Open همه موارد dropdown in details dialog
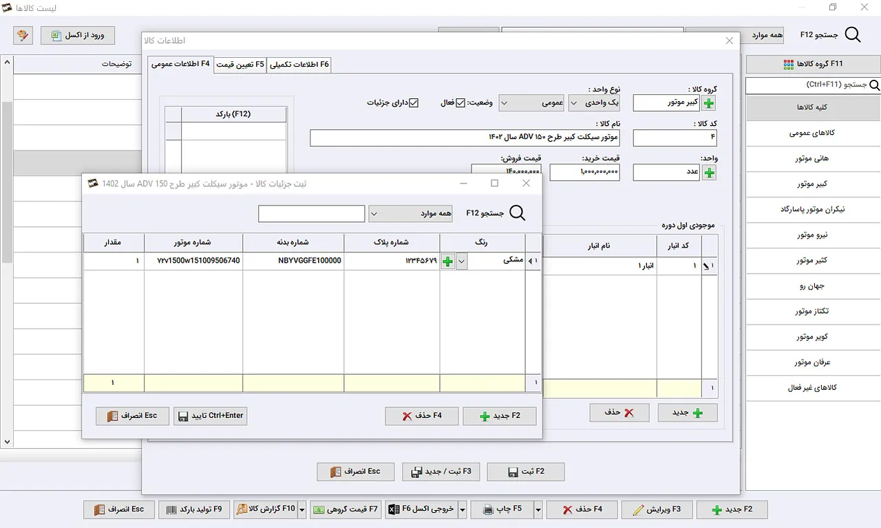This screenshot has width=881, height=528. coord(411,213)
